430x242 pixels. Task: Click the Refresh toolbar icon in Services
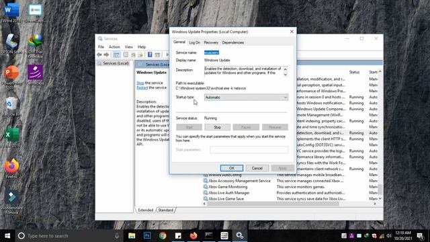[133, 55]
